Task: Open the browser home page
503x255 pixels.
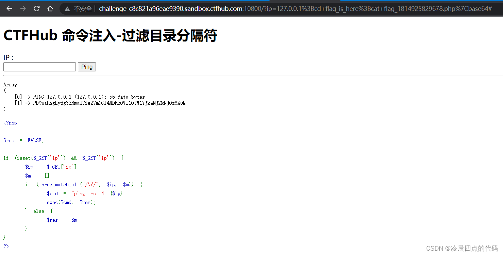Action: coord(50,8)
